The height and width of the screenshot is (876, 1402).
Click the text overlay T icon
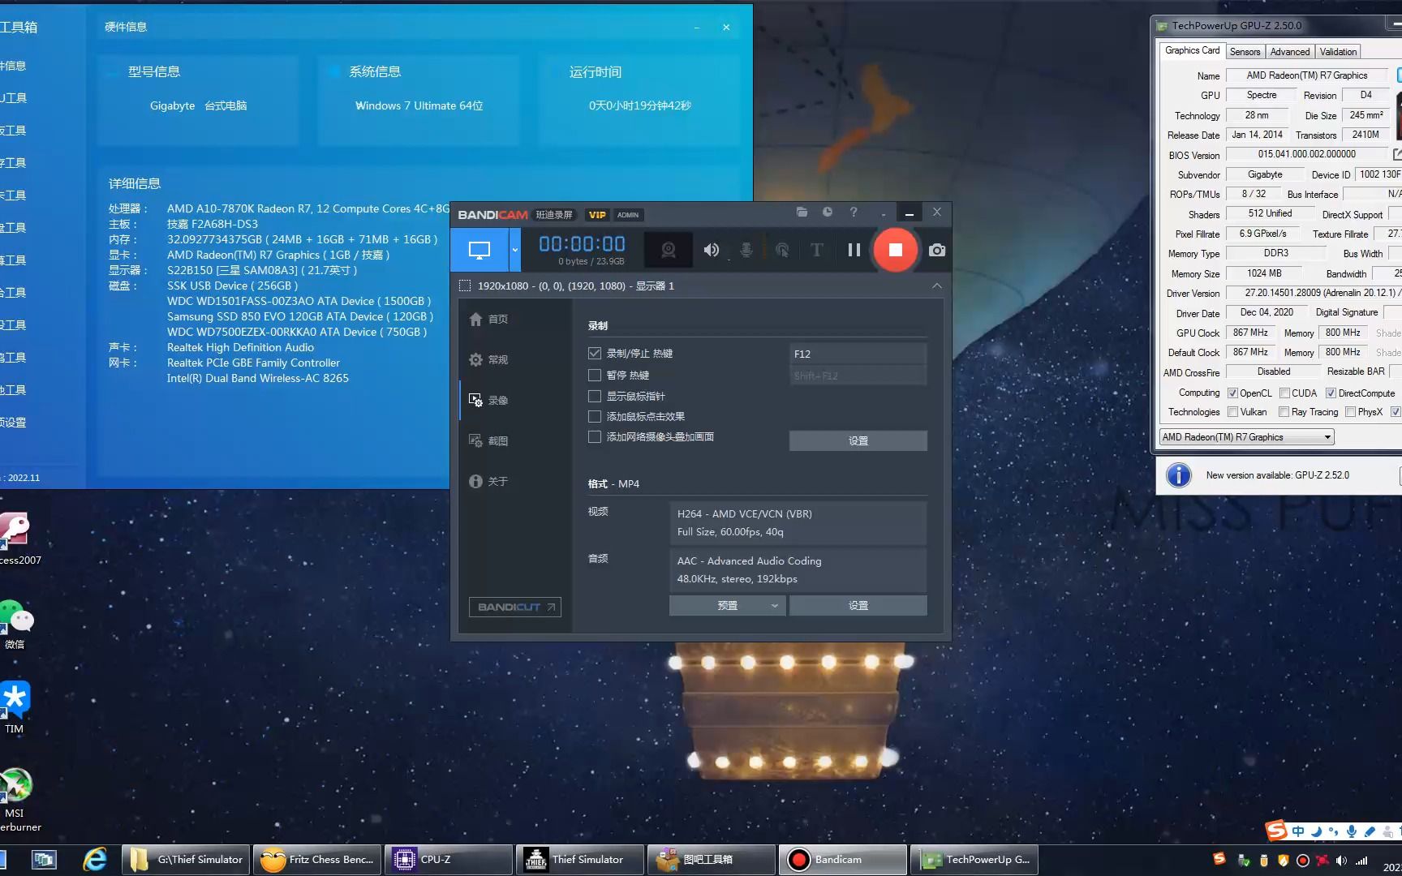pyautogui.click(x=816, y=250)
